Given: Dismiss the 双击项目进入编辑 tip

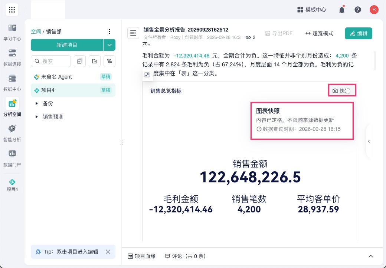Looking at the screenshot, I should (x=108, y=252).
